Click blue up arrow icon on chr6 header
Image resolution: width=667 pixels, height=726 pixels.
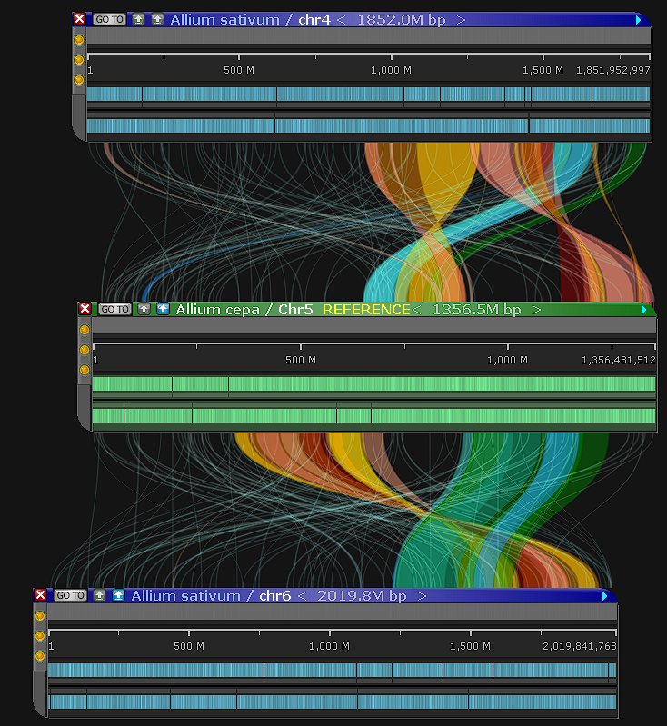[118, 595]
